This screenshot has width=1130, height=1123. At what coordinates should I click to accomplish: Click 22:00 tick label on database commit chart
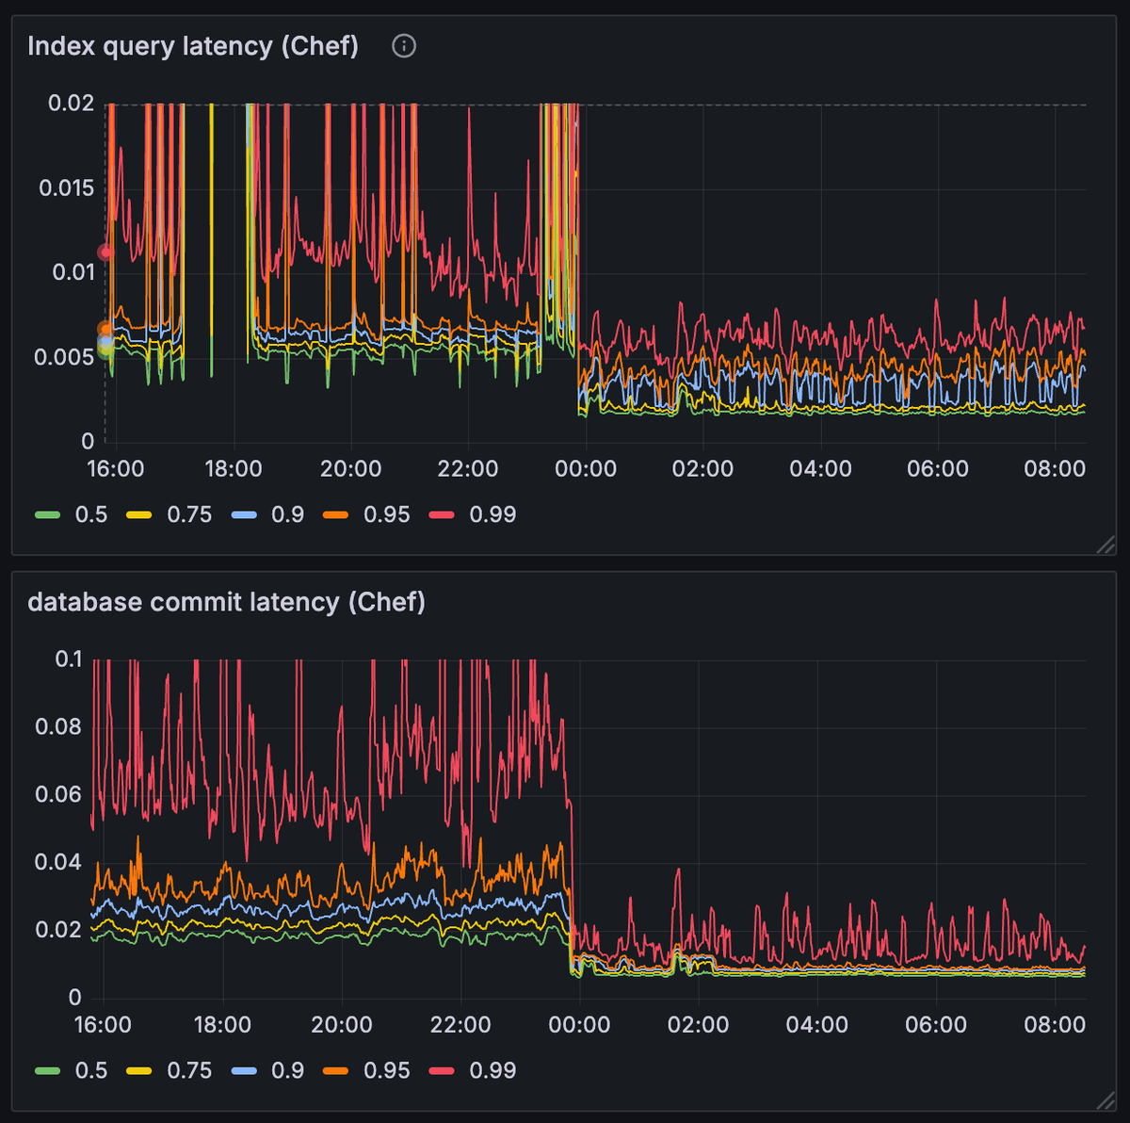[x=460, y=1025]
